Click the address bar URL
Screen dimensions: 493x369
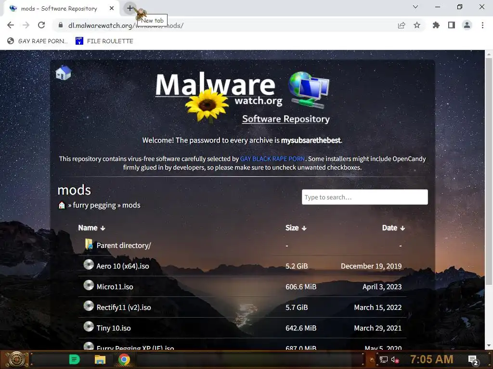(x=126, y=25)
